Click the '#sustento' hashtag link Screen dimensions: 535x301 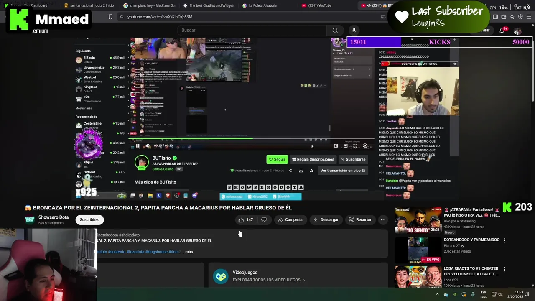pos(117,252)
